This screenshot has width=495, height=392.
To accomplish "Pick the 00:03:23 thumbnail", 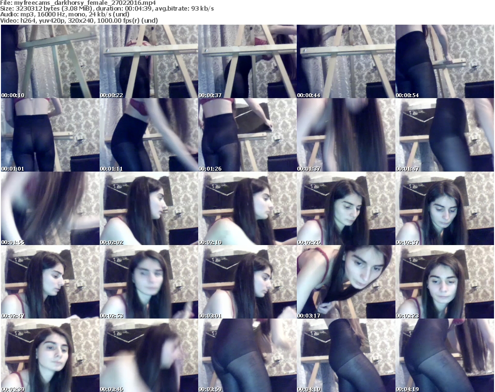I will [444, 282].
